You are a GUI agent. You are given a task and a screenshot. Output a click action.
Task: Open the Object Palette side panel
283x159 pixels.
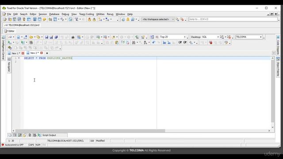pyautogui.click(x=278, y=67)
